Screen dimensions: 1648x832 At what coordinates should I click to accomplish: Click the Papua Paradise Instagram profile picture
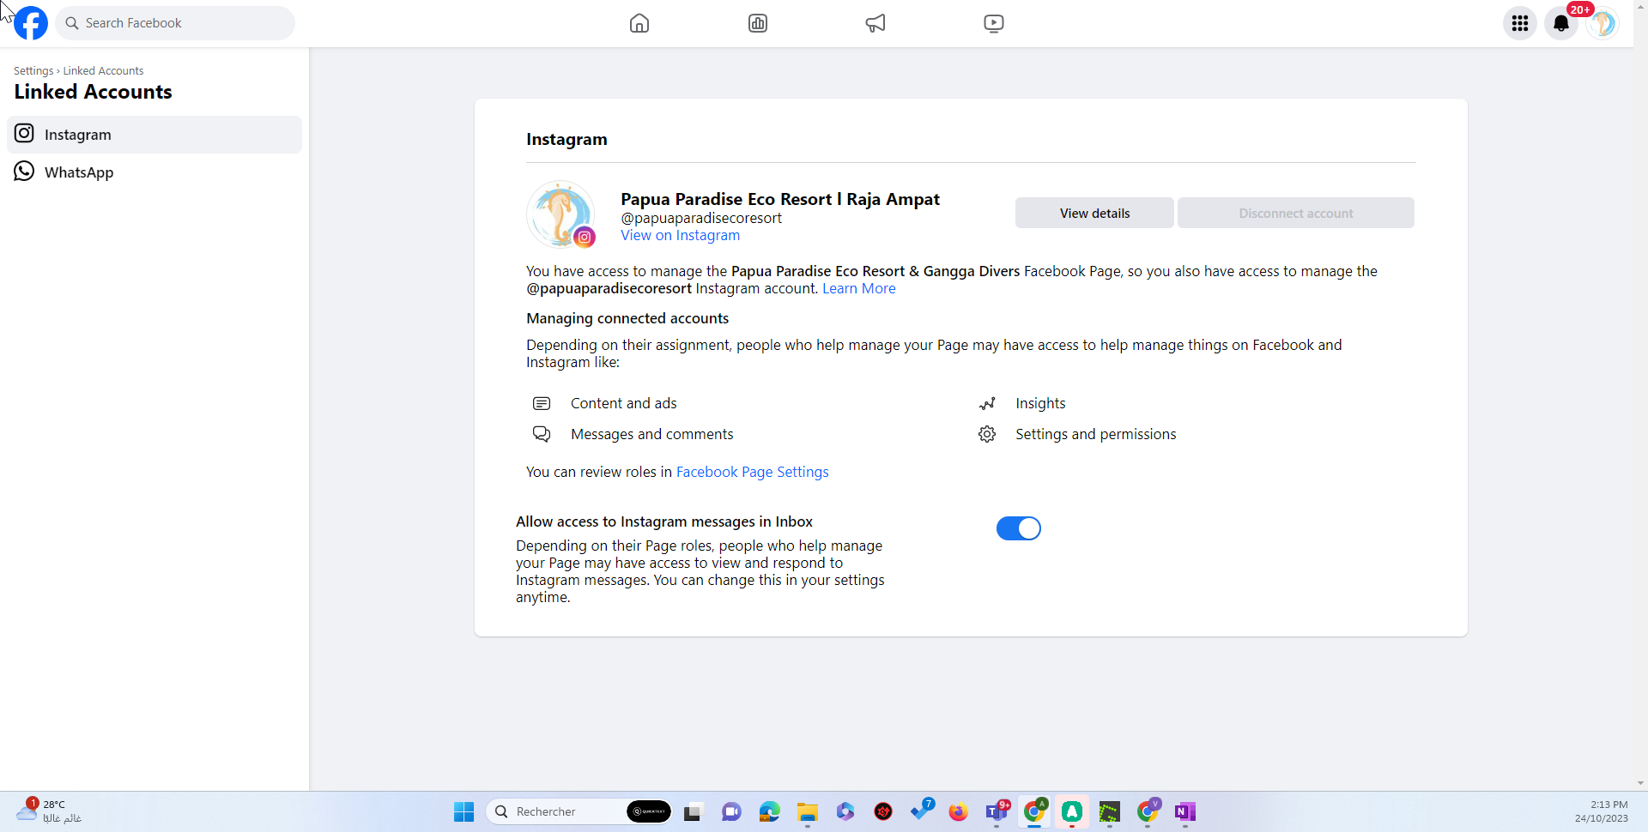point(560,214)
